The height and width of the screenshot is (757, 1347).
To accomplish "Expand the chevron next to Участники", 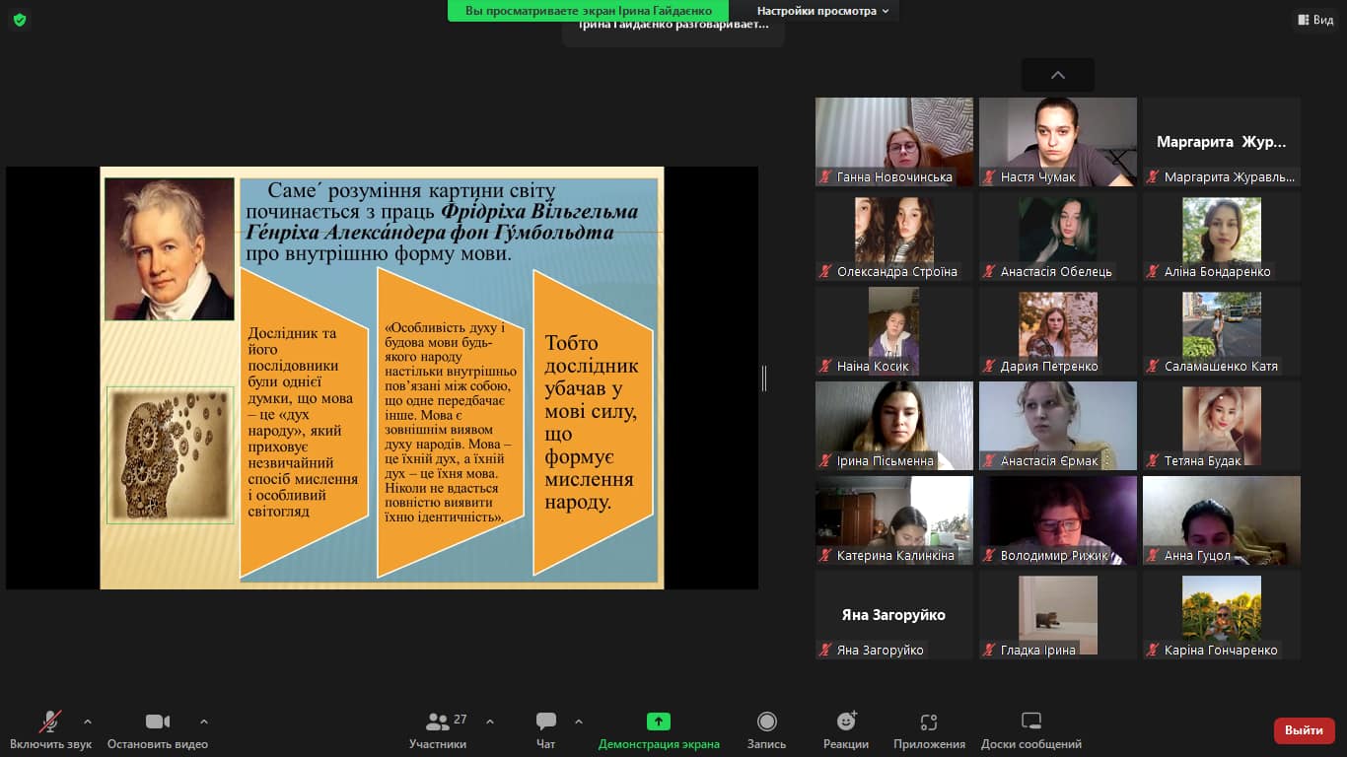I will 490,722.
